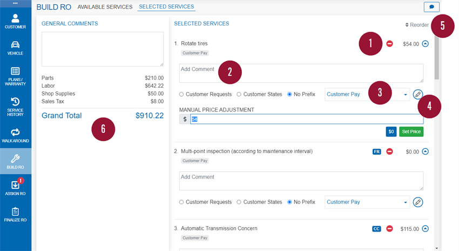Select Customer States for Multi-point inspection
The width and height of the screenshot is (459, 251).
click(x=239, y=202)
